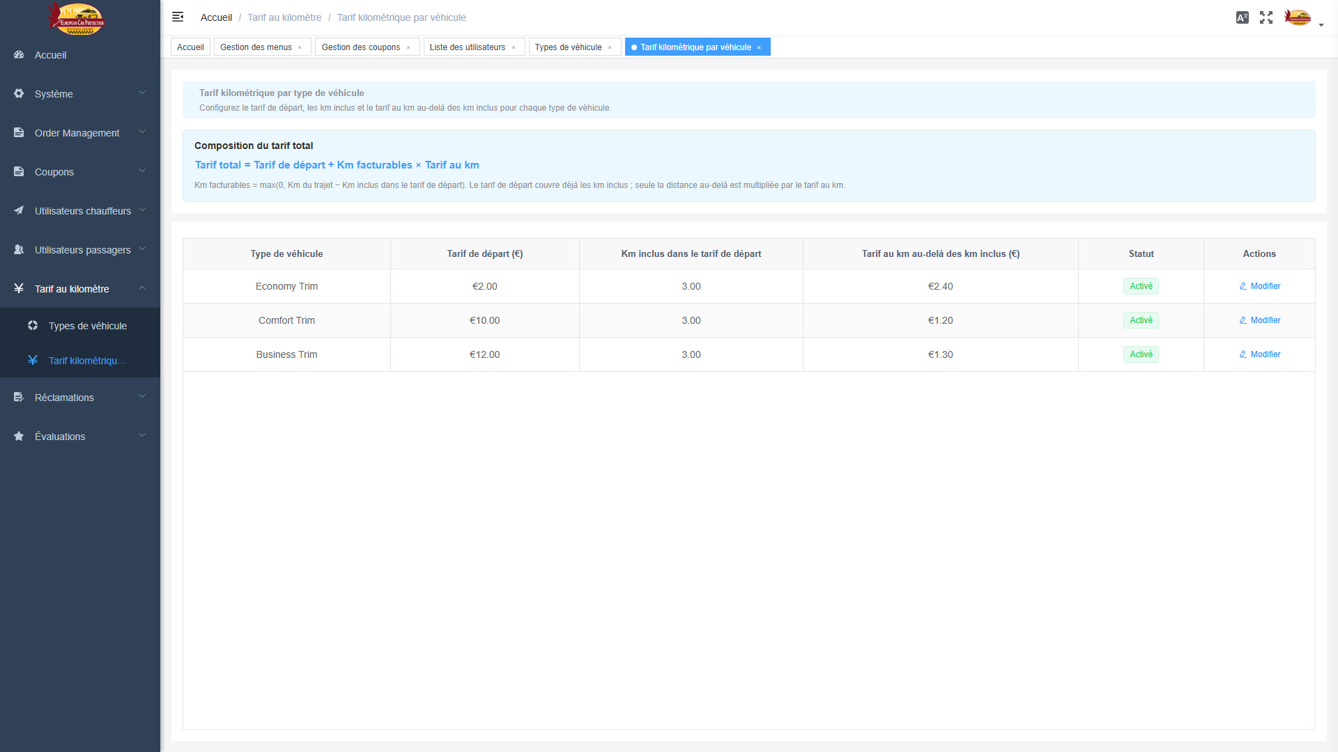Click Modifier for Business Trim
This screenshot has height=752, width=1338.
[1259, 354]
